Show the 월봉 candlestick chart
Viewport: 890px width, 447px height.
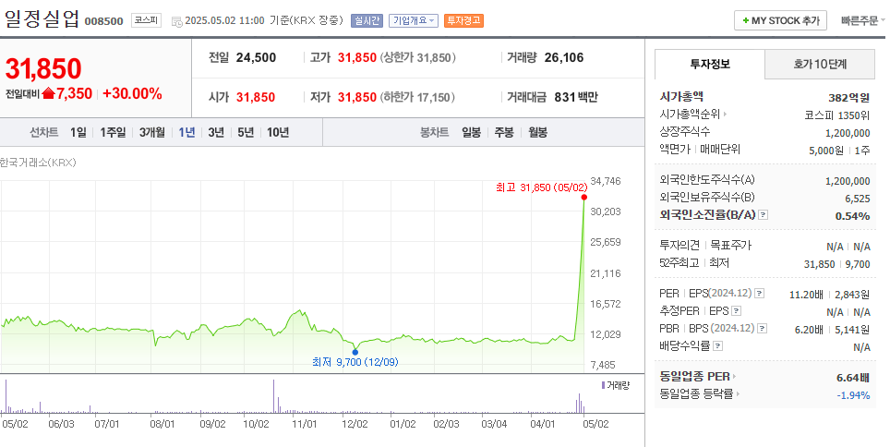click(538, 132)
